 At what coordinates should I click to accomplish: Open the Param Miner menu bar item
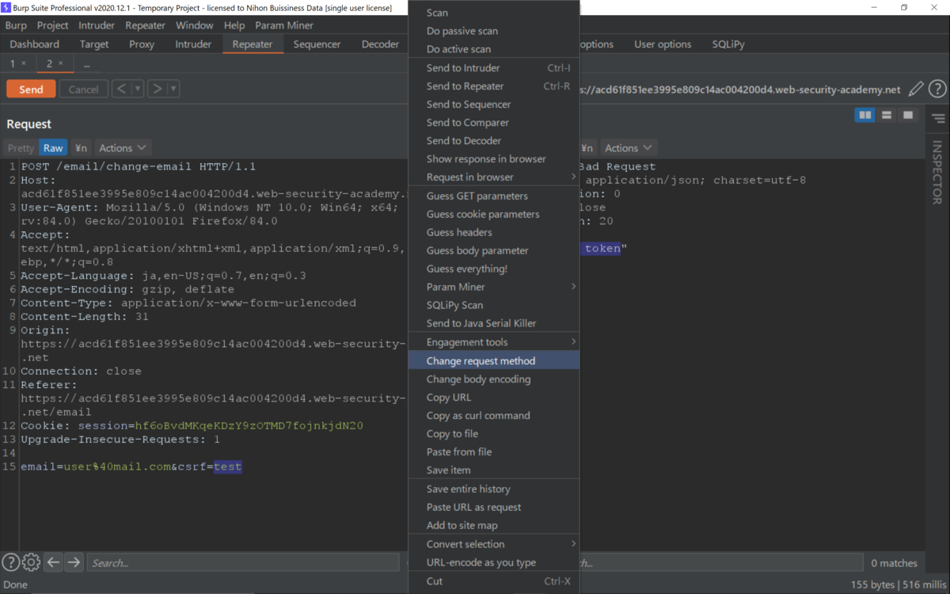point(284,25)
